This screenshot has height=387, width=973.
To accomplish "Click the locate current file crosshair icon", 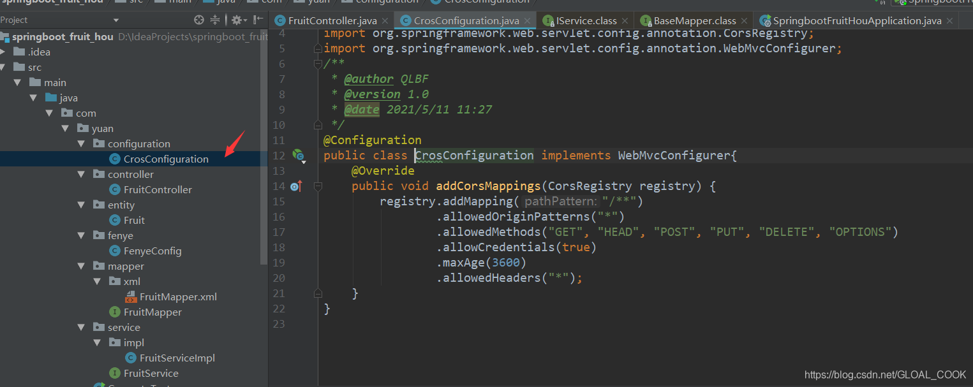I will [x=199, y=20].
